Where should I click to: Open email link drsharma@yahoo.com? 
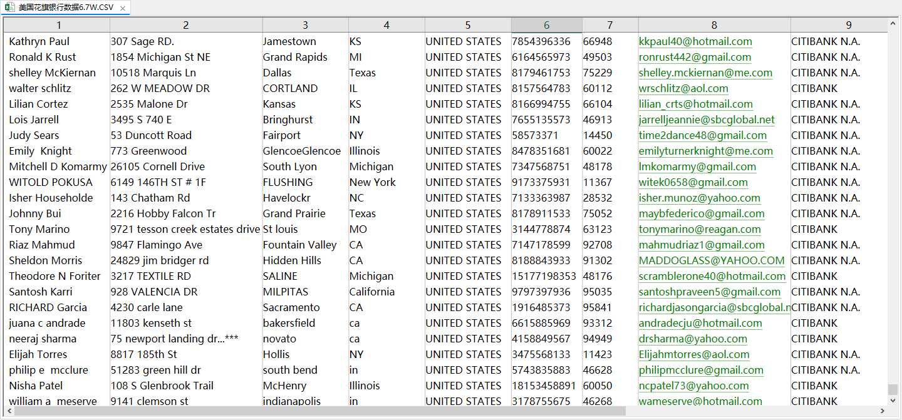coord(693,339)
